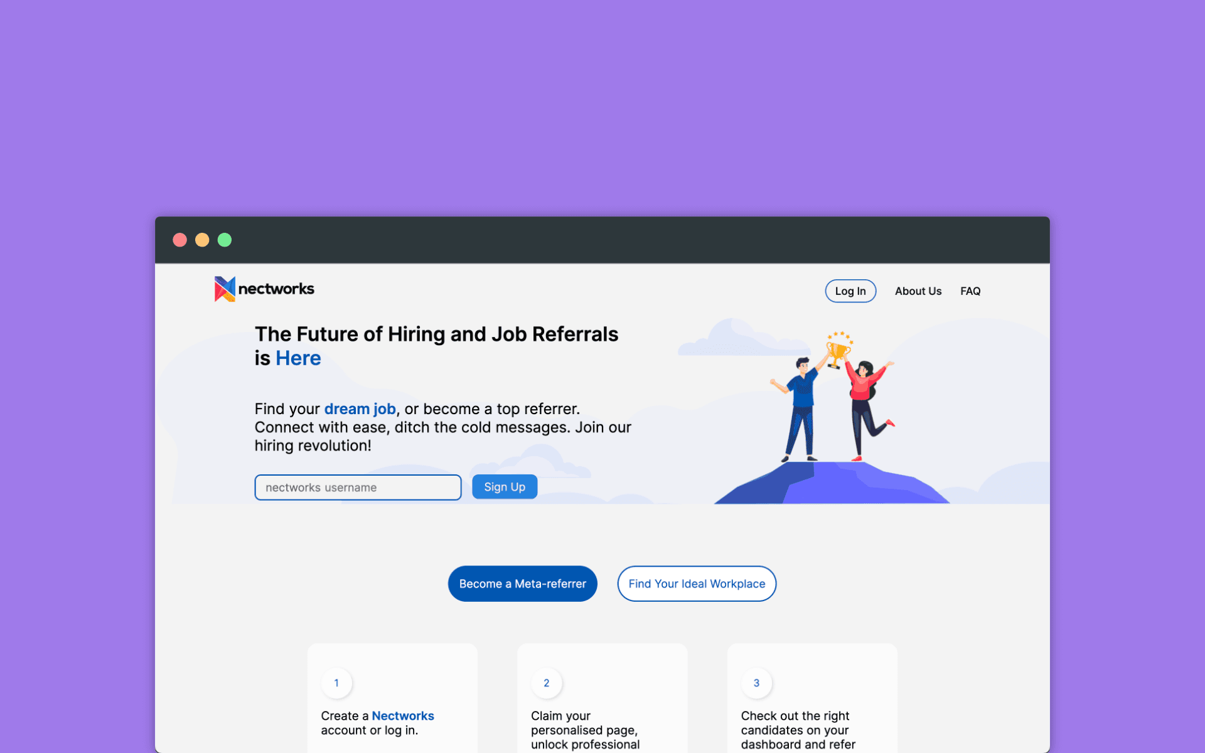Click the green maximize window dot
1205x753 pixels.
pyautogui.click(x=225, y=240)
